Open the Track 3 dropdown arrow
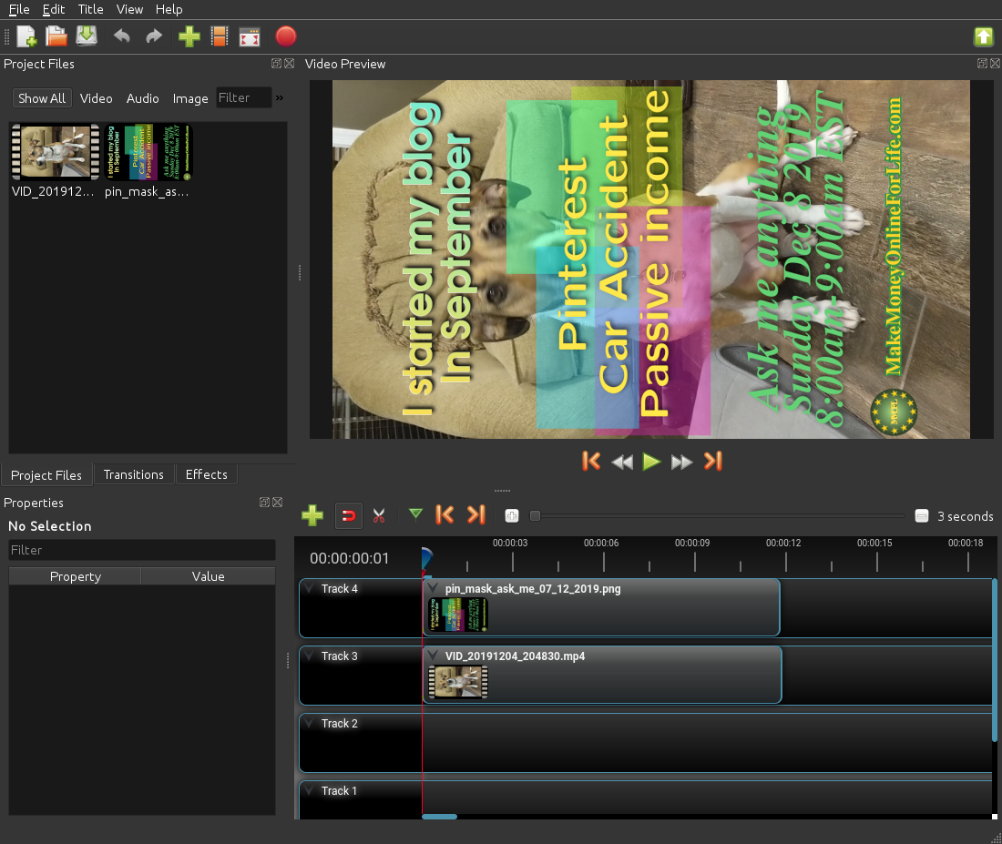 310,656
